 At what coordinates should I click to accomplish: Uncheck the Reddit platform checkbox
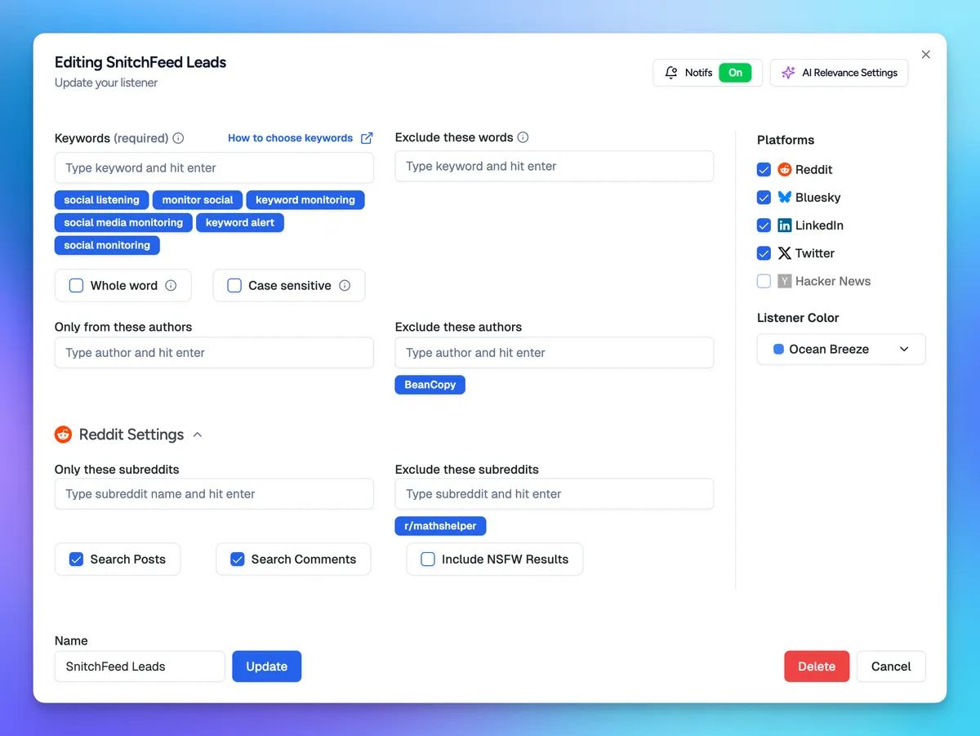click(764, 170)
